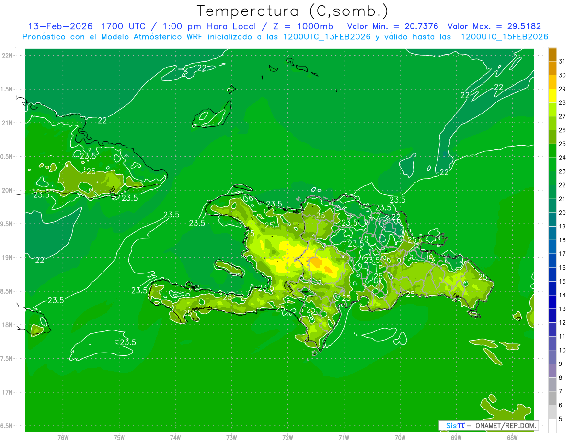
Task: Click the "75W" longitude axis label
Action: tap(119, 437)
